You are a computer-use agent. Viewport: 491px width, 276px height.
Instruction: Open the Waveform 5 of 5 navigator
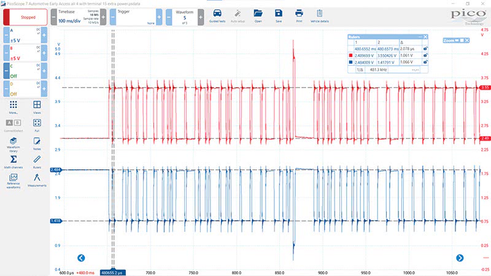click(185, 17)
